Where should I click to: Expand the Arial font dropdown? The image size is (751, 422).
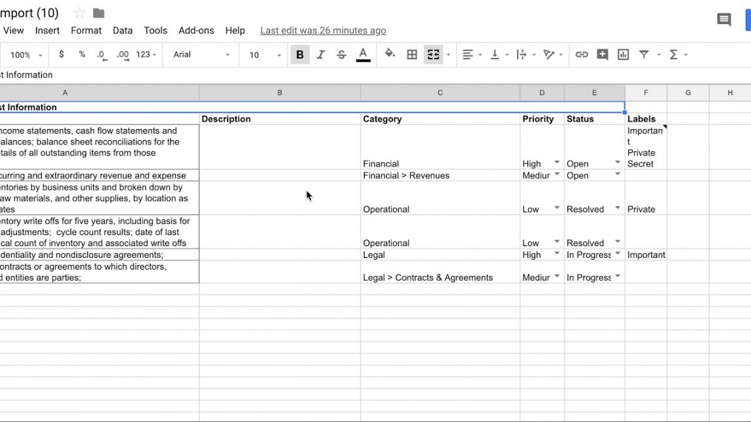(201, 55)
